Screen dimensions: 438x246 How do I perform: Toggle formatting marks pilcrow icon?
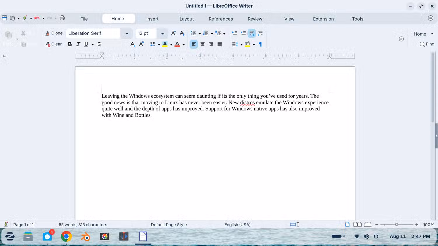260,44
